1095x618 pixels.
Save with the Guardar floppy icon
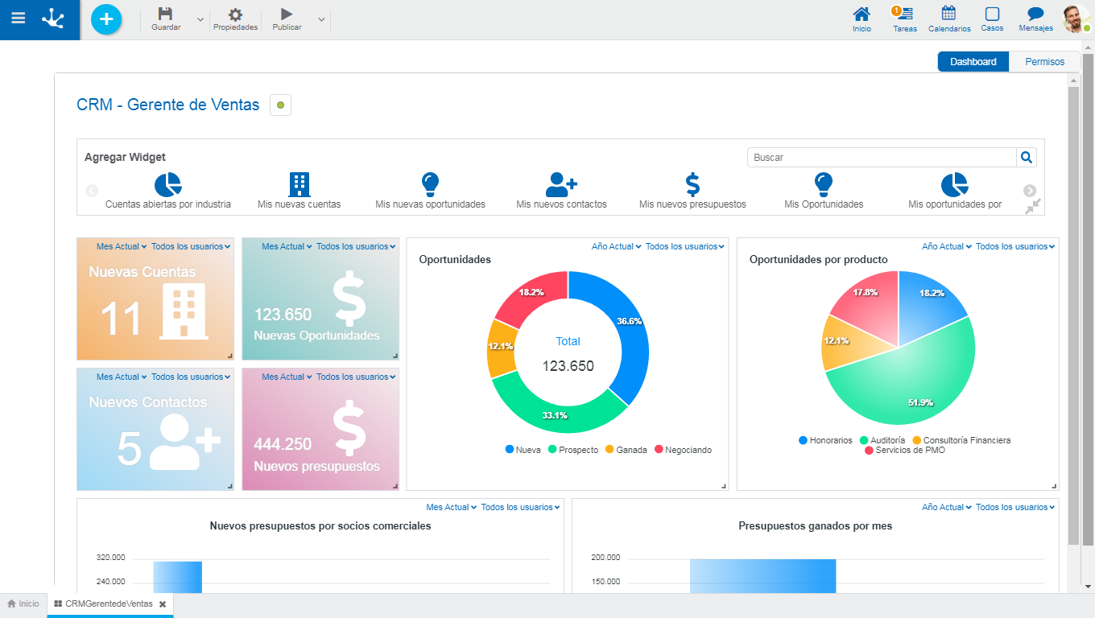(165, 14)
